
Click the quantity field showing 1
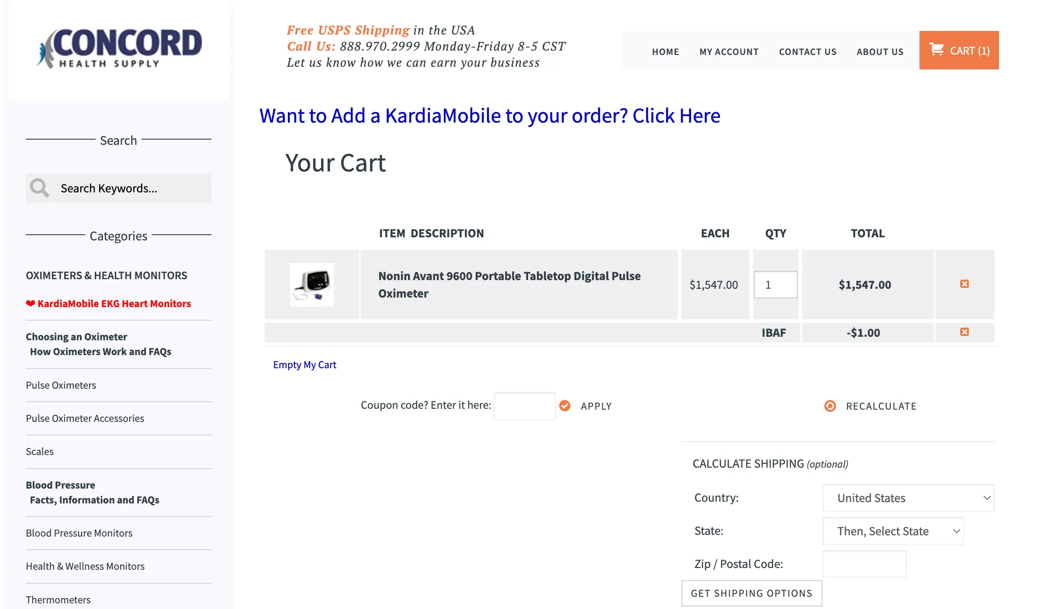[775, 285]
